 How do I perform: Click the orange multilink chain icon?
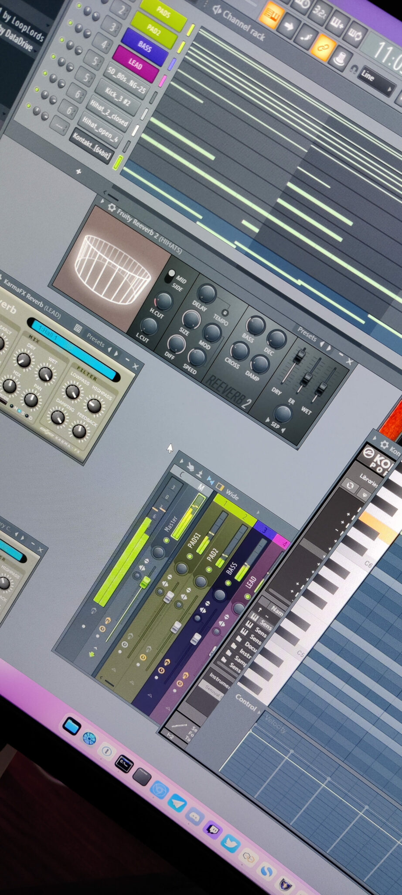[x=323, y=47]
